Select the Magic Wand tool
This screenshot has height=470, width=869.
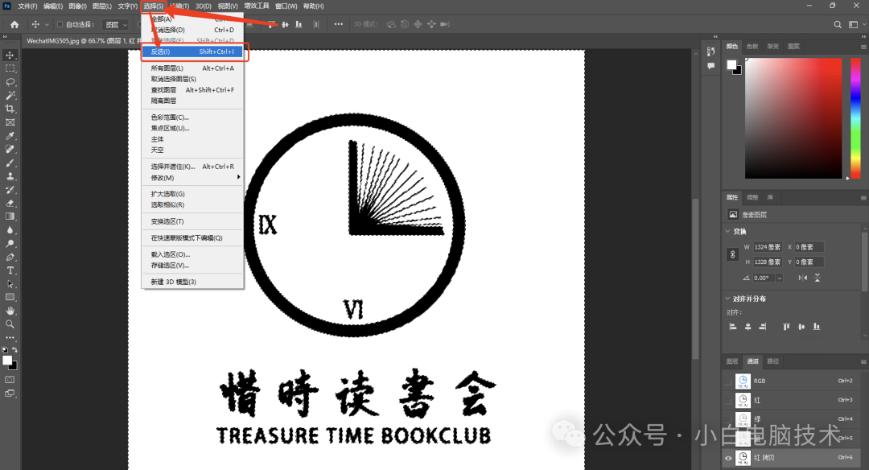coord(10,95)
